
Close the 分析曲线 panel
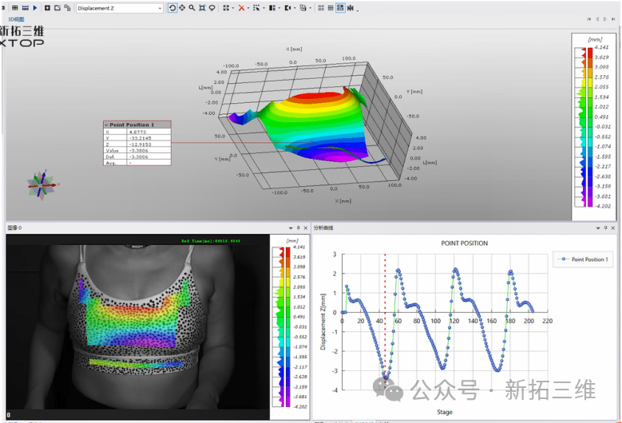click(x=613, y=228)
